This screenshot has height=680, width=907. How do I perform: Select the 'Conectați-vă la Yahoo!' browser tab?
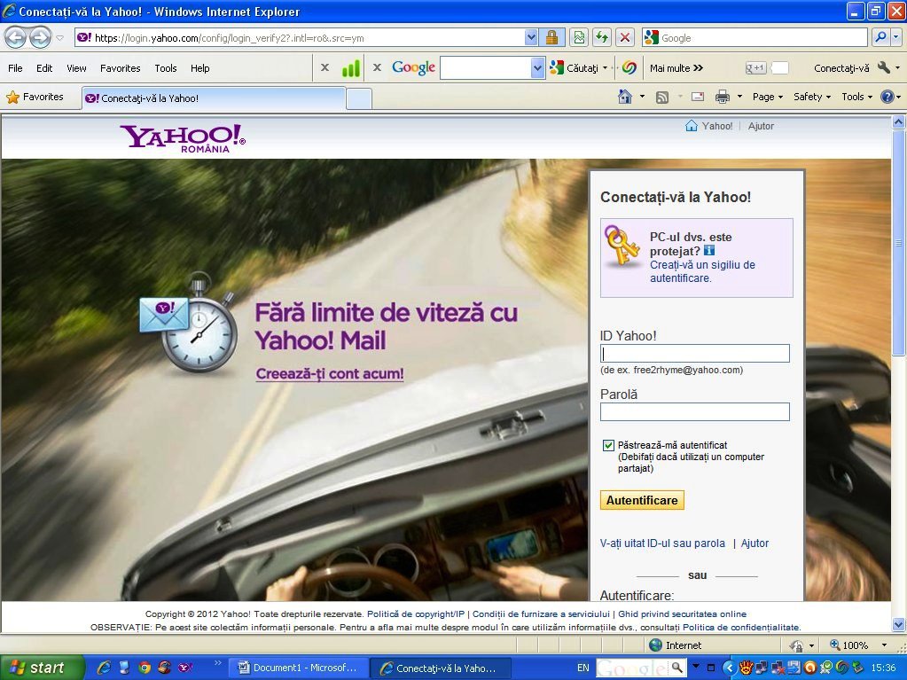point(214,98)
